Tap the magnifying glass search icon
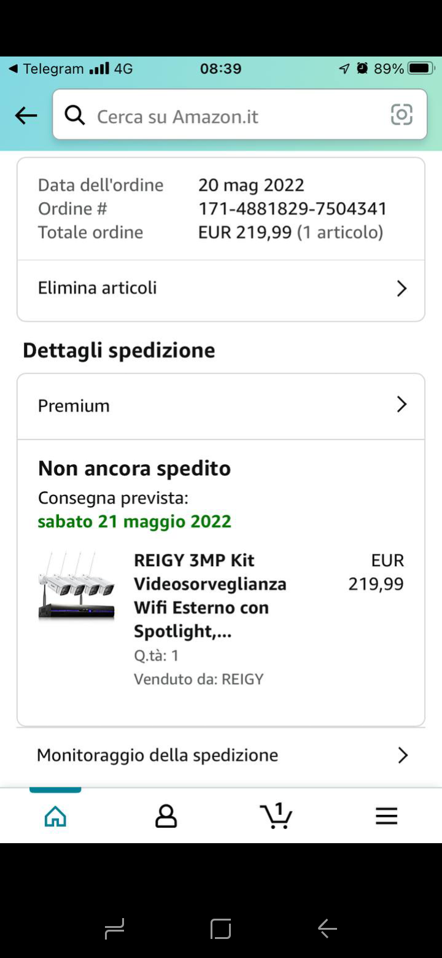This screenshot has height=958, width=442. pos(75,115)
